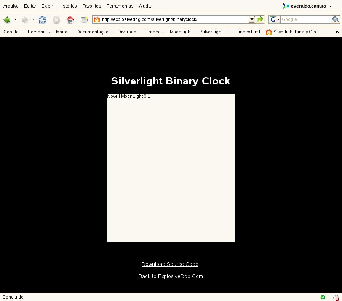
Task: Expand the Documentação bookmarks folder
Action: (x=94, y=32)
